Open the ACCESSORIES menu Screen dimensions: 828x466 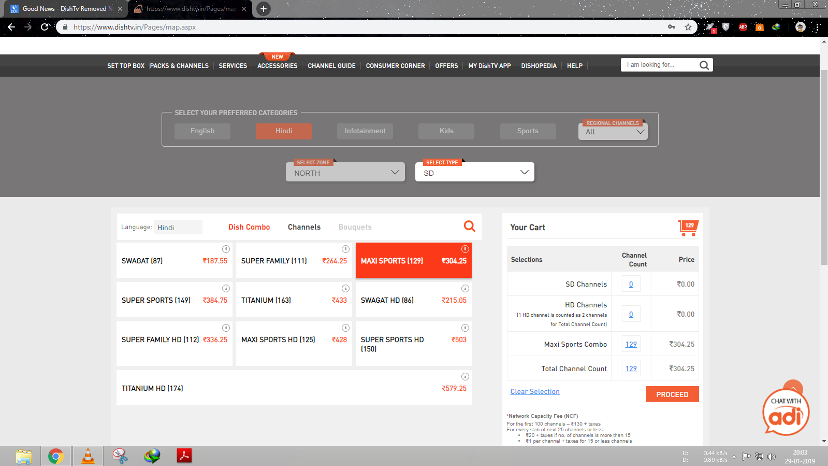tap(277, 66)
